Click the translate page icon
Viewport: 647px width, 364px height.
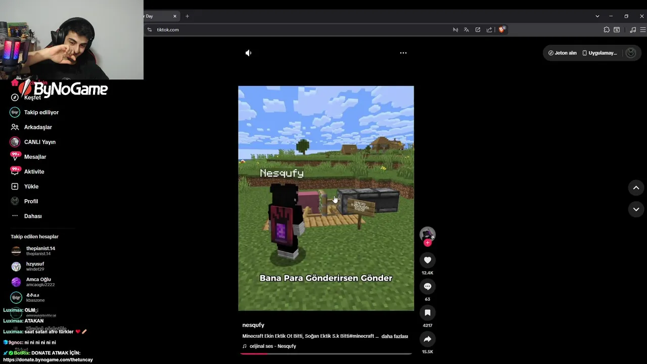[x=467, y=30]
